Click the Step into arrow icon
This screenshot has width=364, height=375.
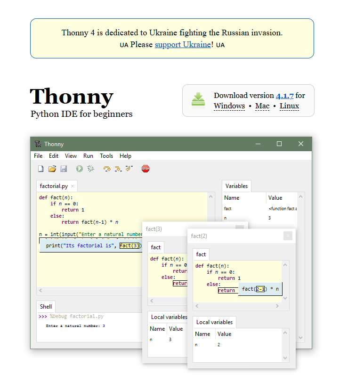coord(118,169)
